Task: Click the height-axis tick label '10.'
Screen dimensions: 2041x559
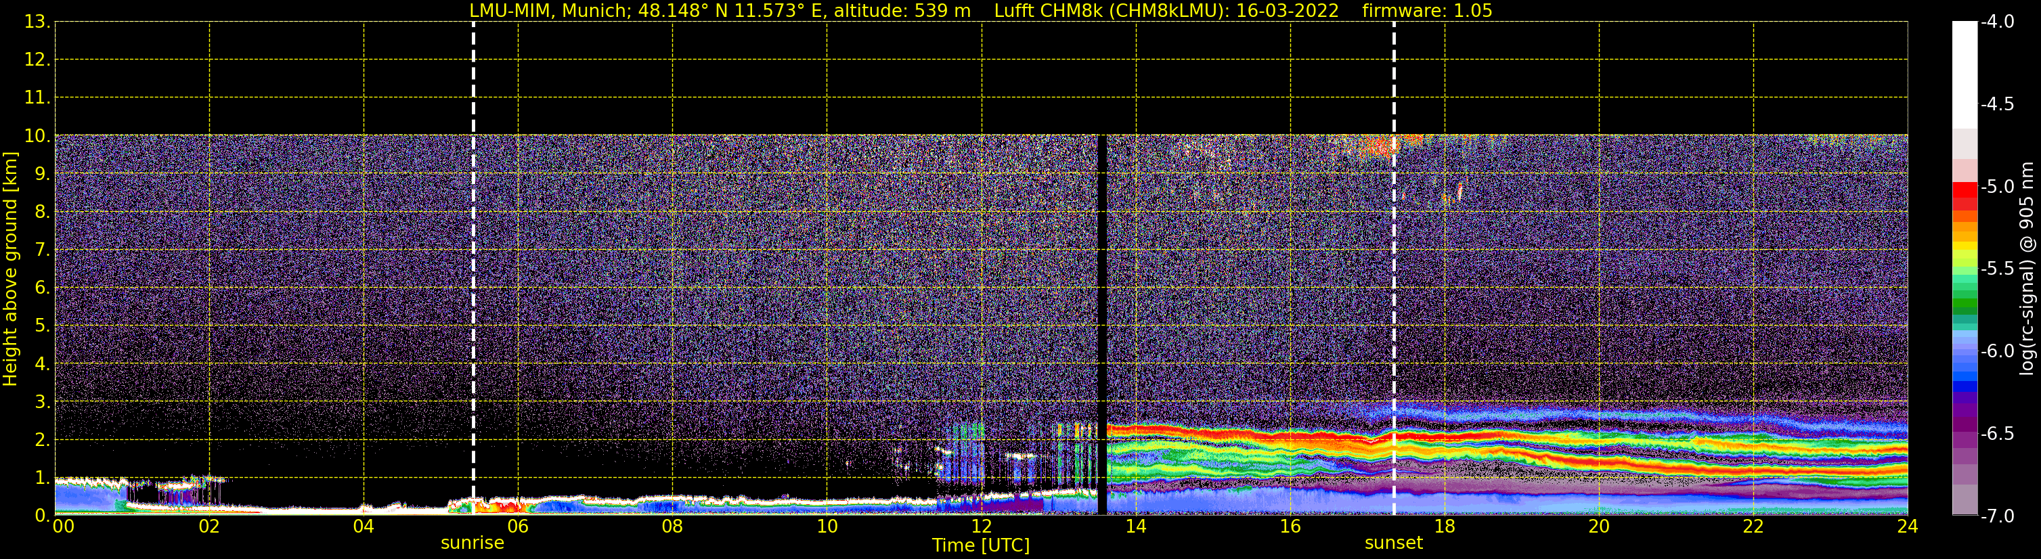Action: tap(38, 135)
